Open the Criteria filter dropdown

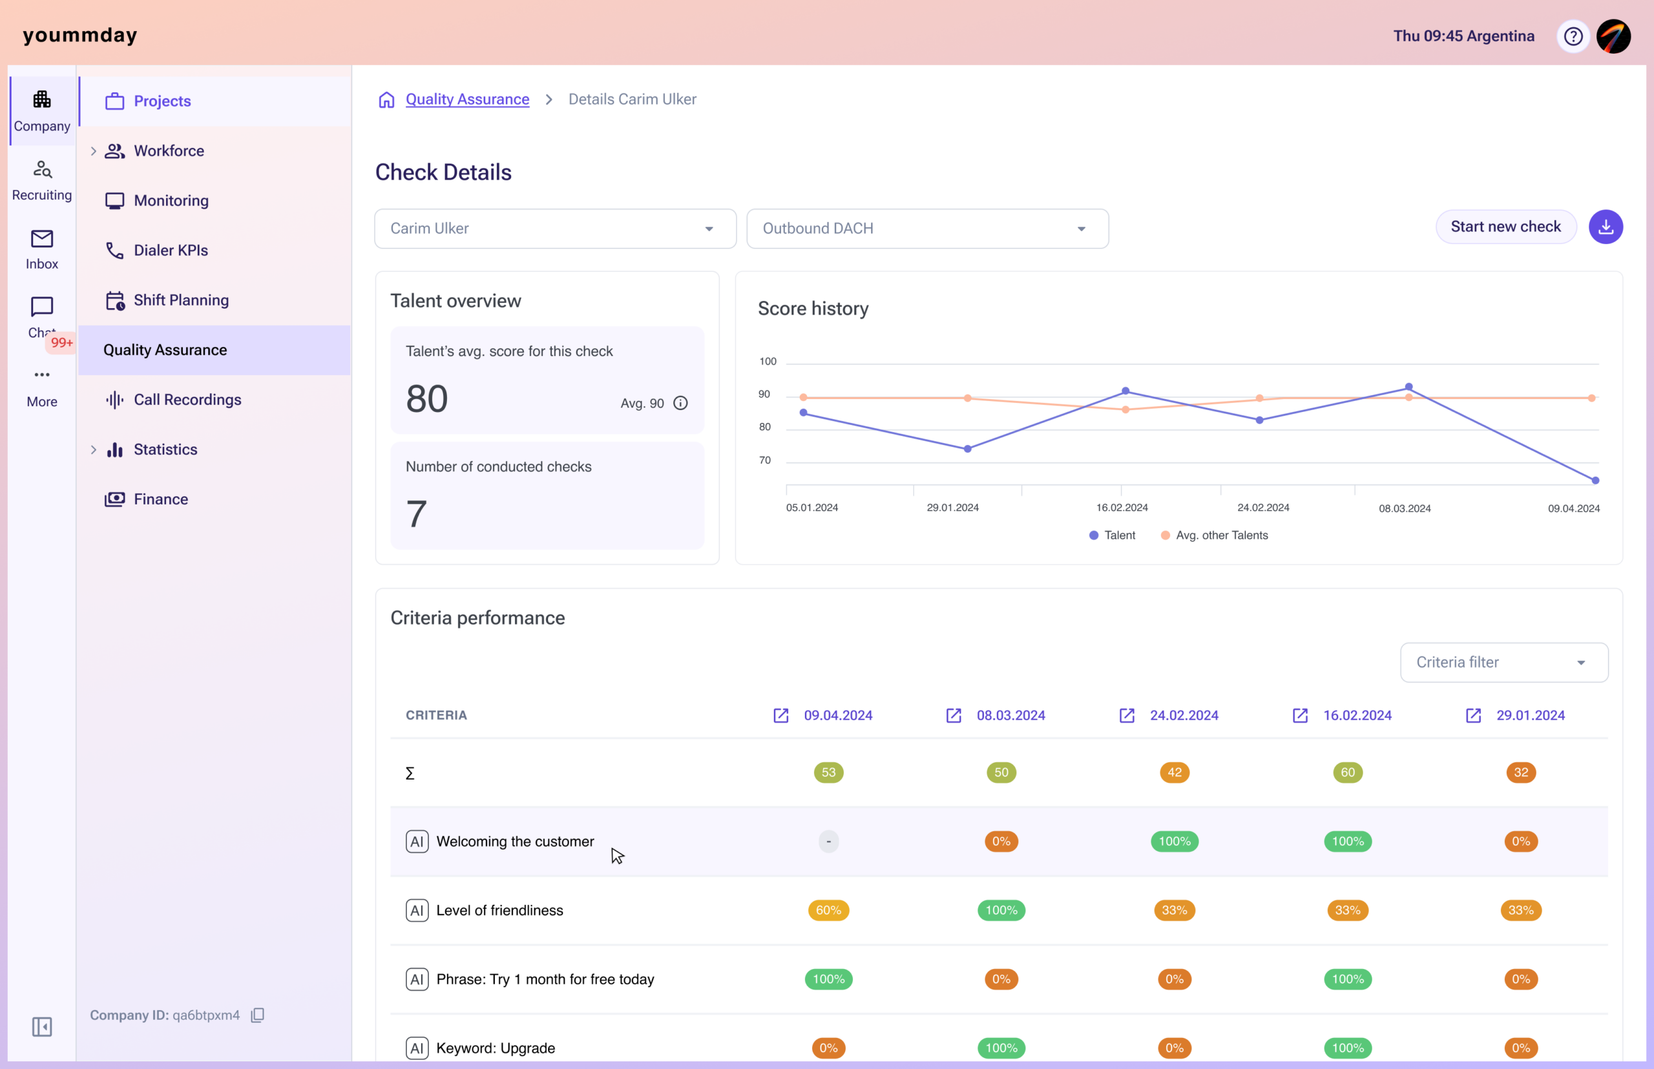click(1504, 662)
